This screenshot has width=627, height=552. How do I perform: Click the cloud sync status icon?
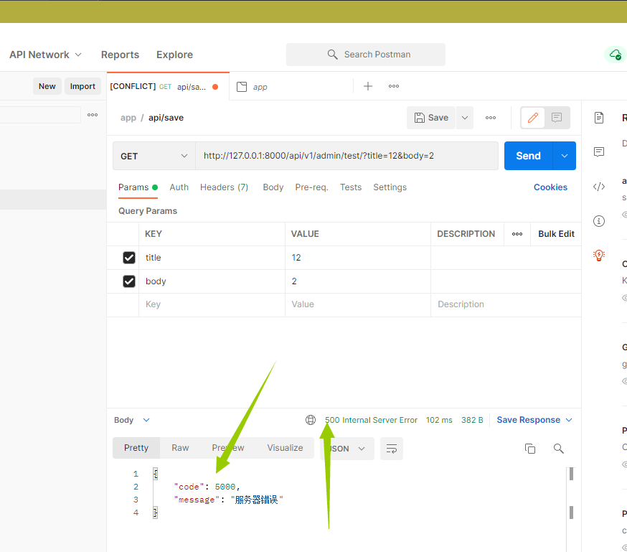point(616,55)
